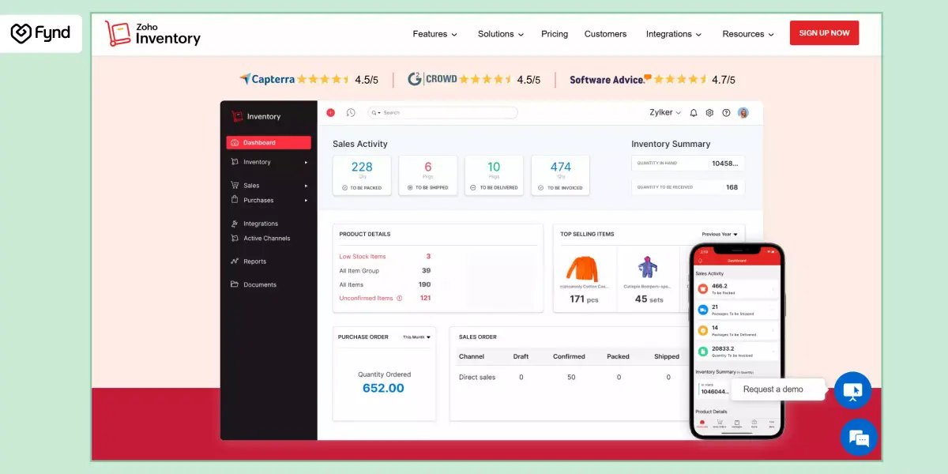Click the Integrations sidebar icon
The image size is (948, 474).
pyautogui.click(x=235, y=224)
